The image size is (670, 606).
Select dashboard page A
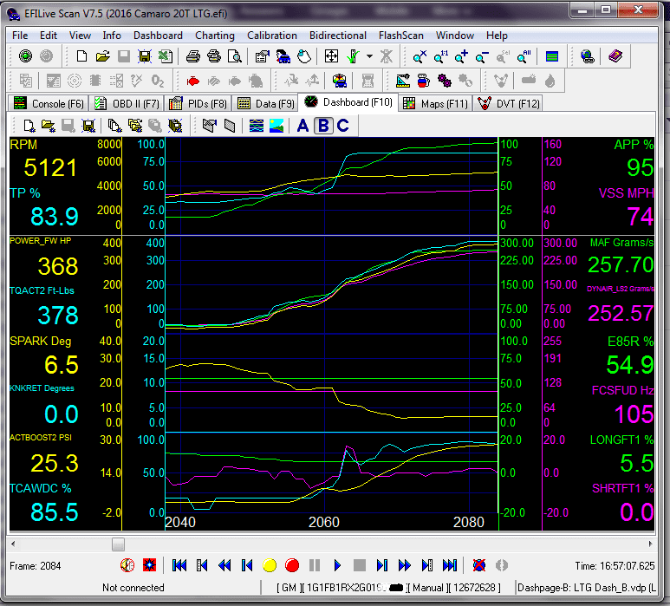click(302, 126)
